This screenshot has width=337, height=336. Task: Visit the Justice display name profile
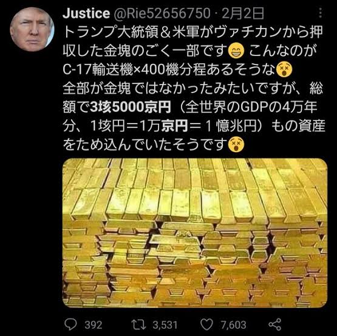[86, 13]
